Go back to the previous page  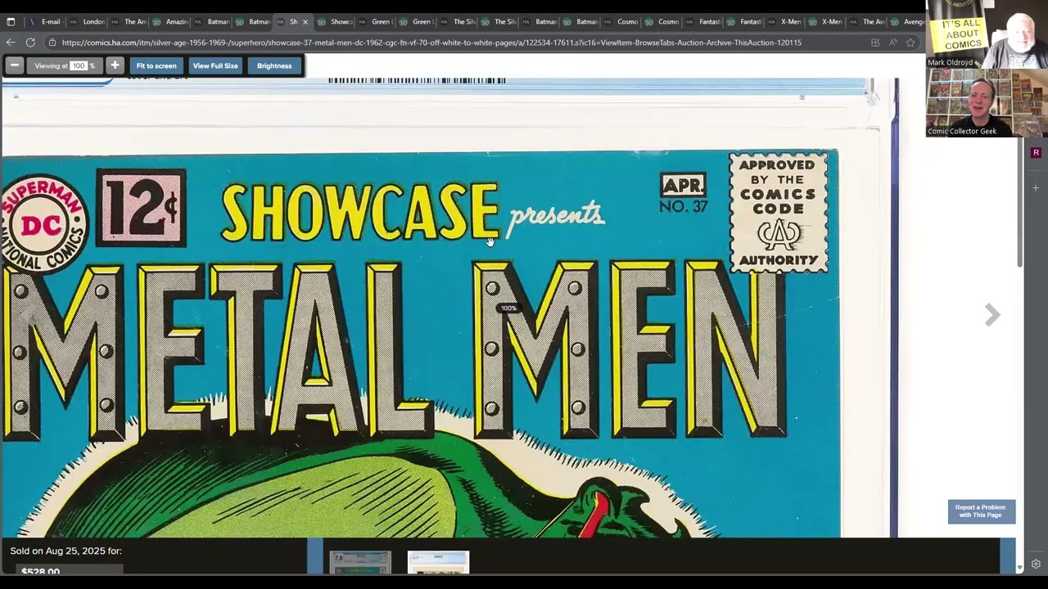[x=11, y=43]
